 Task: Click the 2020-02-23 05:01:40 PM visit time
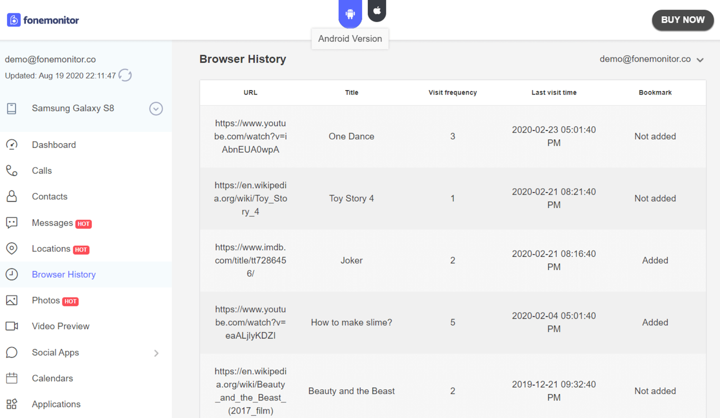tap(554, 136)
